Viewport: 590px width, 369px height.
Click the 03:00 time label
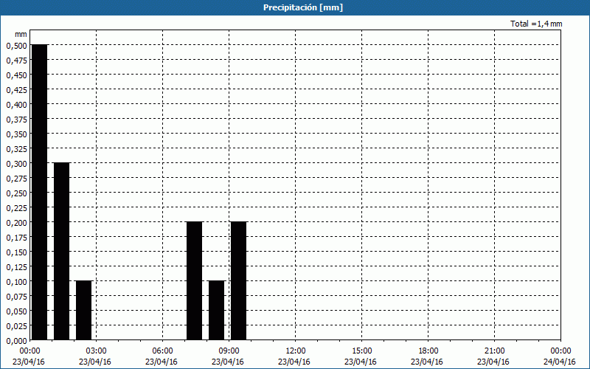[97, 351]
